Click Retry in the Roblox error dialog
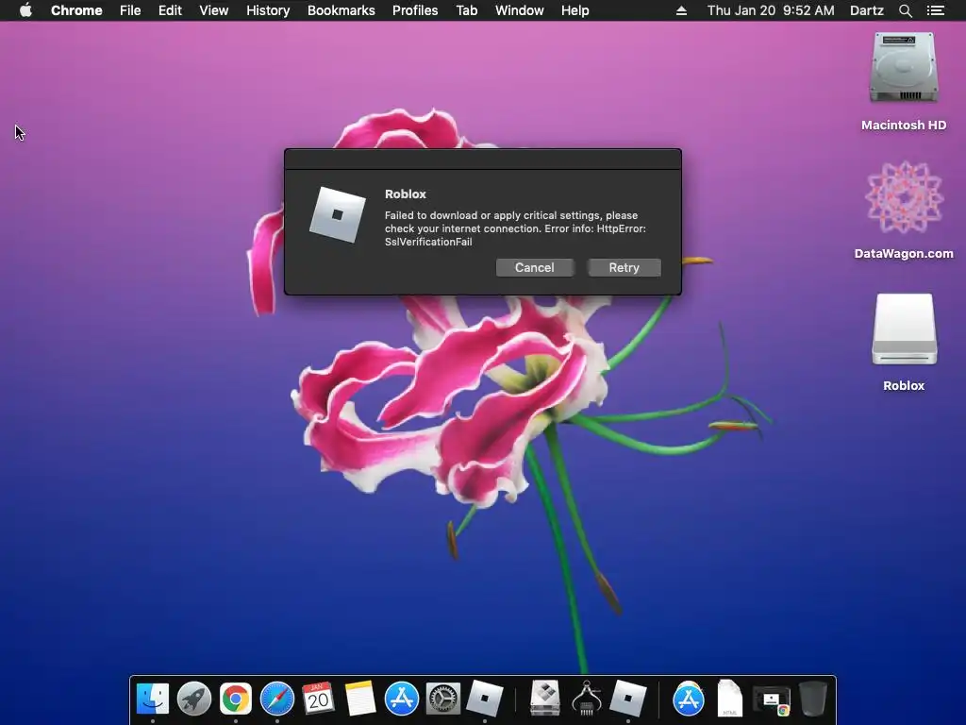Screen dimensions: 966x725 (x=625, y=267)
